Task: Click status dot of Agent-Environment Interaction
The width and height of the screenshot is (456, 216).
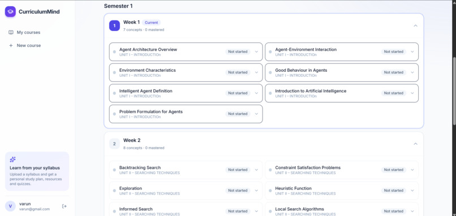Action: click(x=270, y=52)
